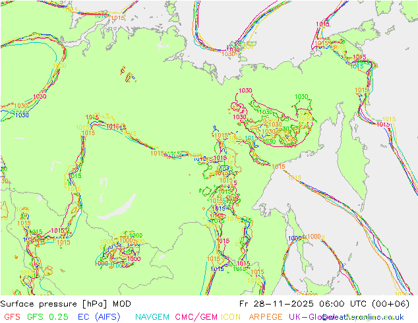Click the "Surface pressure [hPa] MOD" title
The height and width of the screenshot is (323, 418).
coord(65,304)
